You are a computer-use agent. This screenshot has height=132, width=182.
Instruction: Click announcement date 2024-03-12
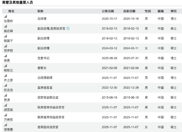pos(110,48)
